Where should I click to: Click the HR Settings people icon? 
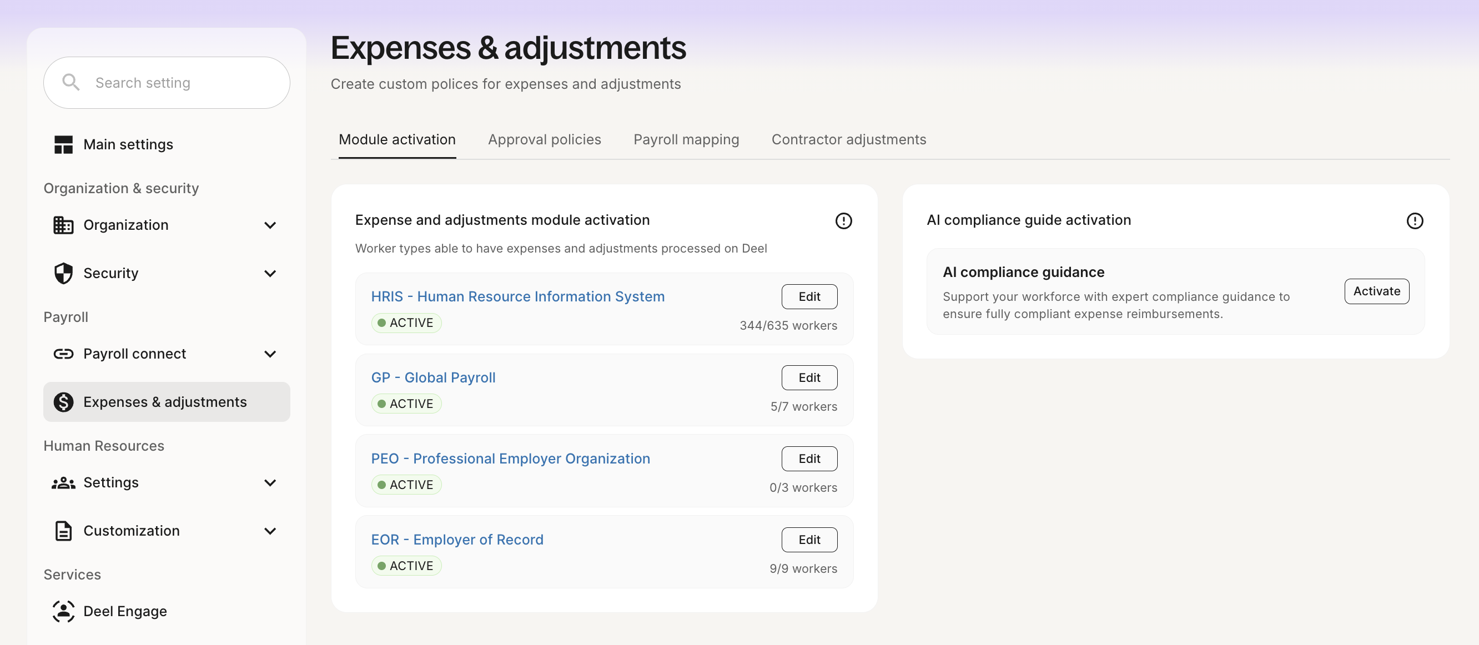coord(63,482)
